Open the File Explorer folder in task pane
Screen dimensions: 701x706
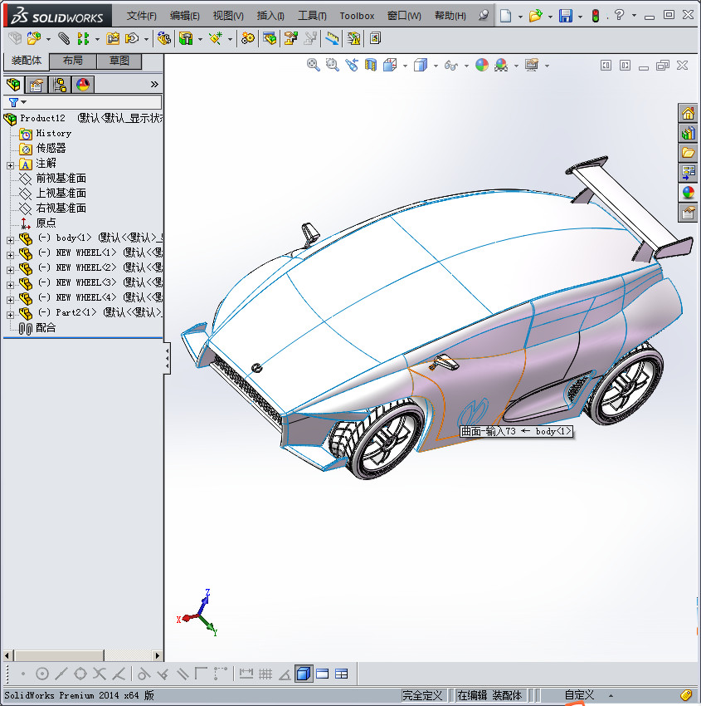pyautogui.click(x=688, y=153)
